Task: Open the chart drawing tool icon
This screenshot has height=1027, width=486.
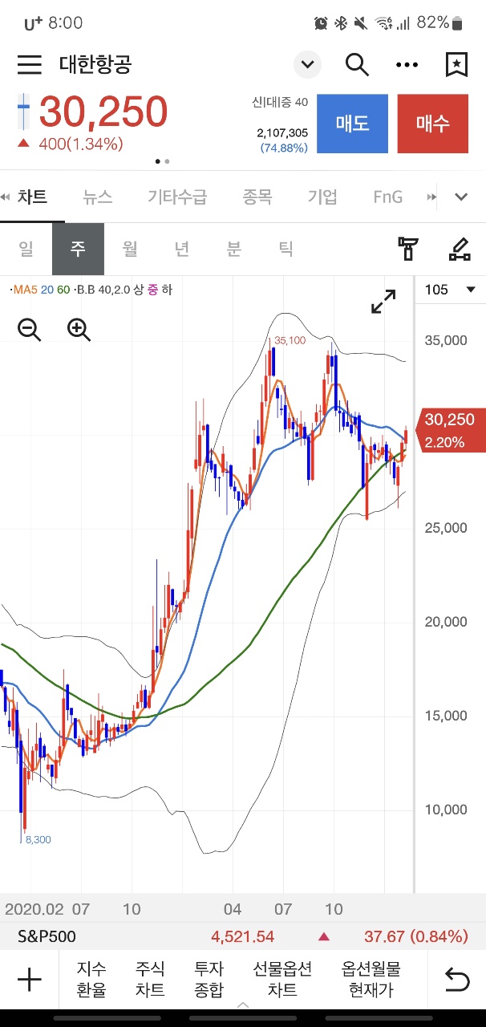Action: (459, 249)
